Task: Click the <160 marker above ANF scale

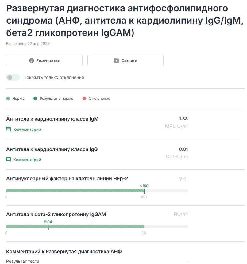Action: 144,186
